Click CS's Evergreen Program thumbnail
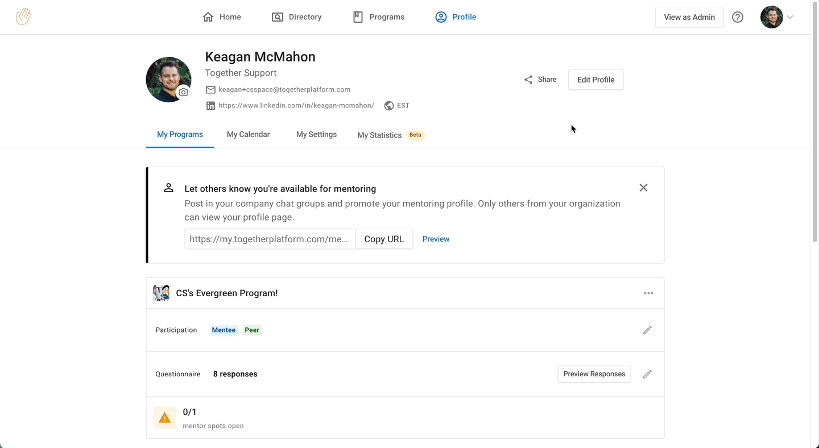The width and height of the screenshot is (819, 448). coord(162,293)
